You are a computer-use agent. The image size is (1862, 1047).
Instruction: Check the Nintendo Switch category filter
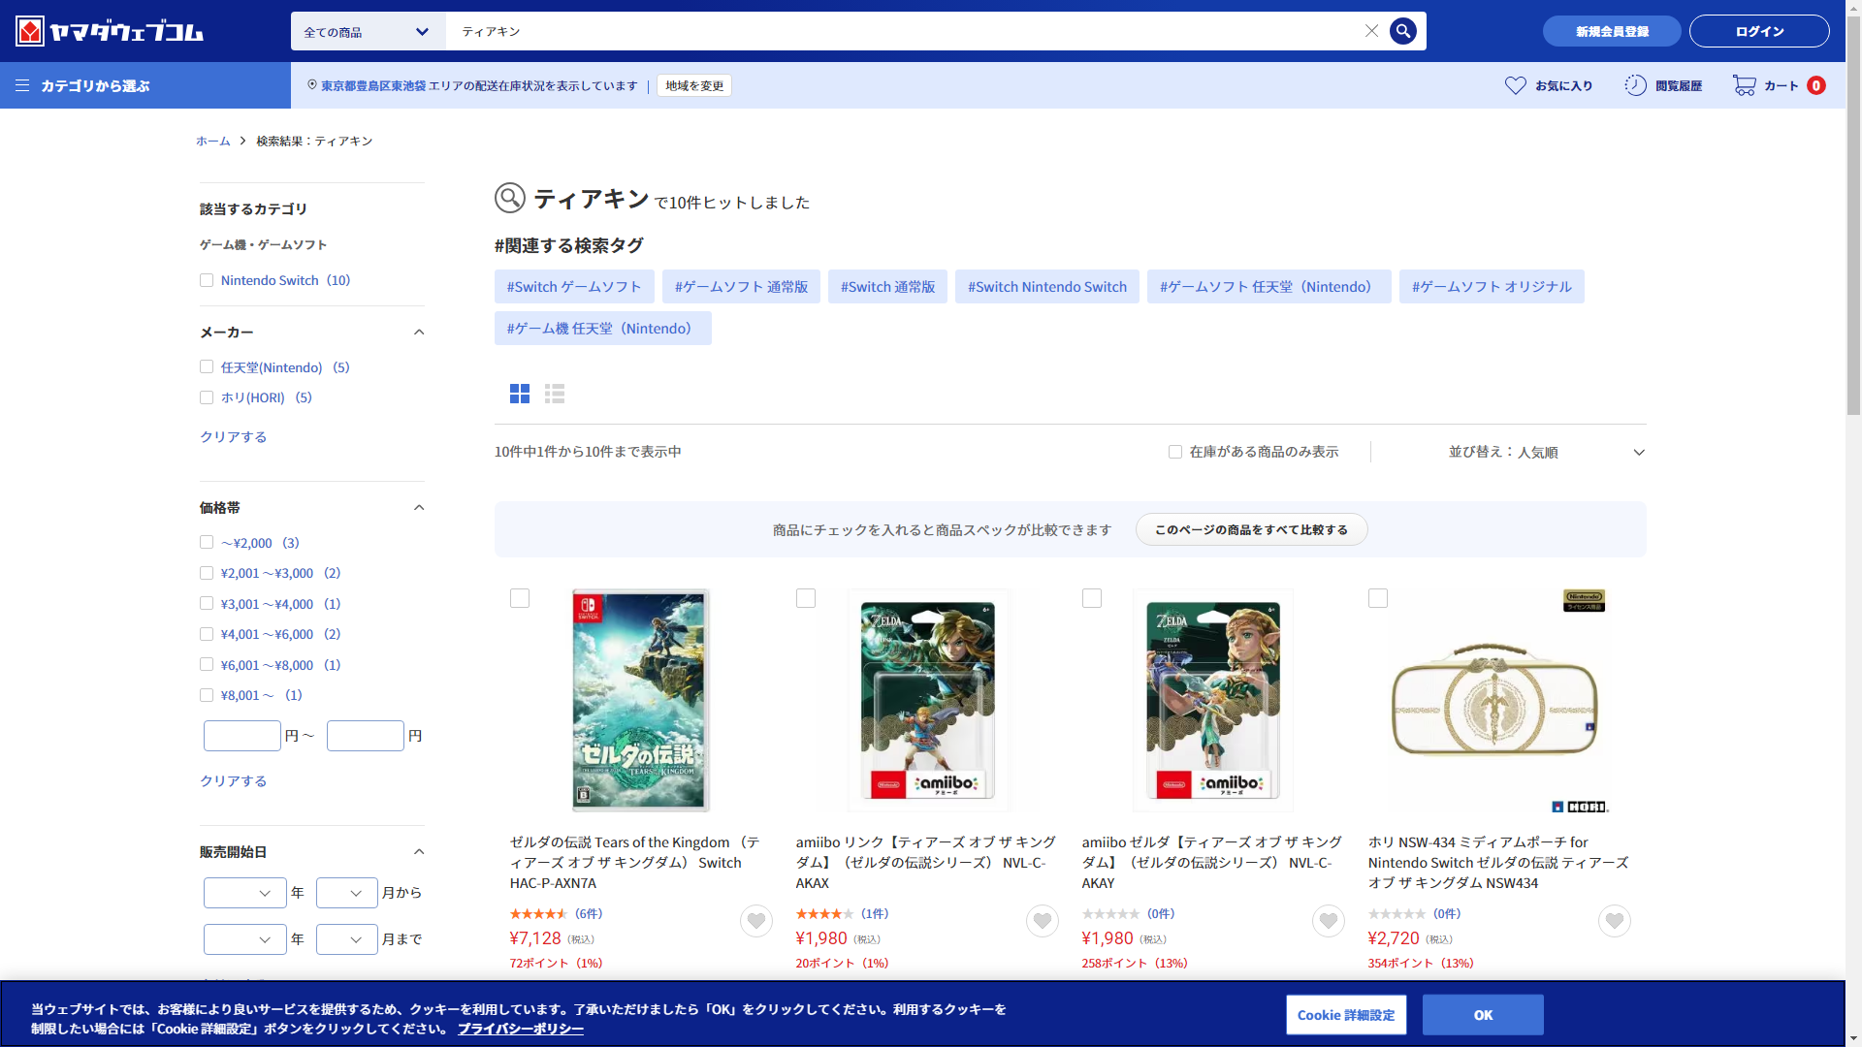click(x=207, y=280)
